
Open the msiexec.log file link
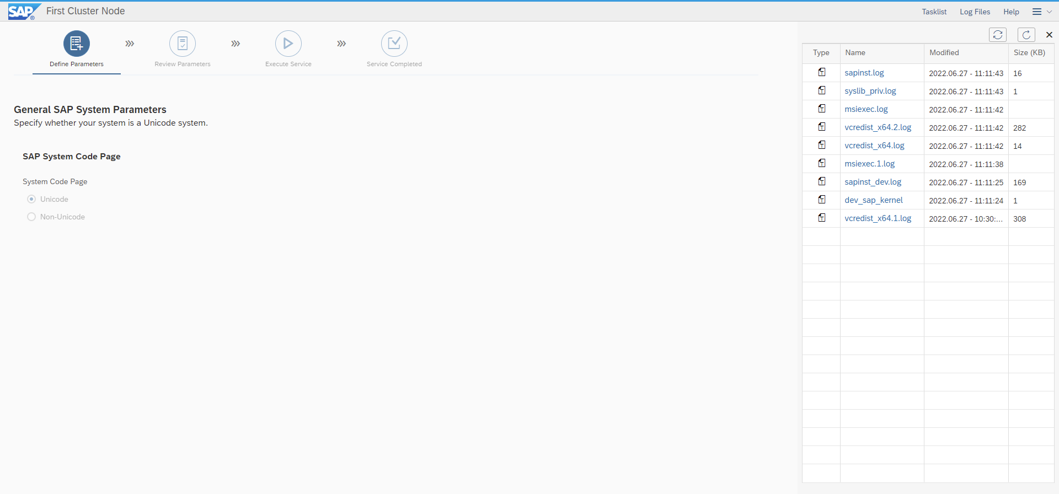click(x=866, y=109)
